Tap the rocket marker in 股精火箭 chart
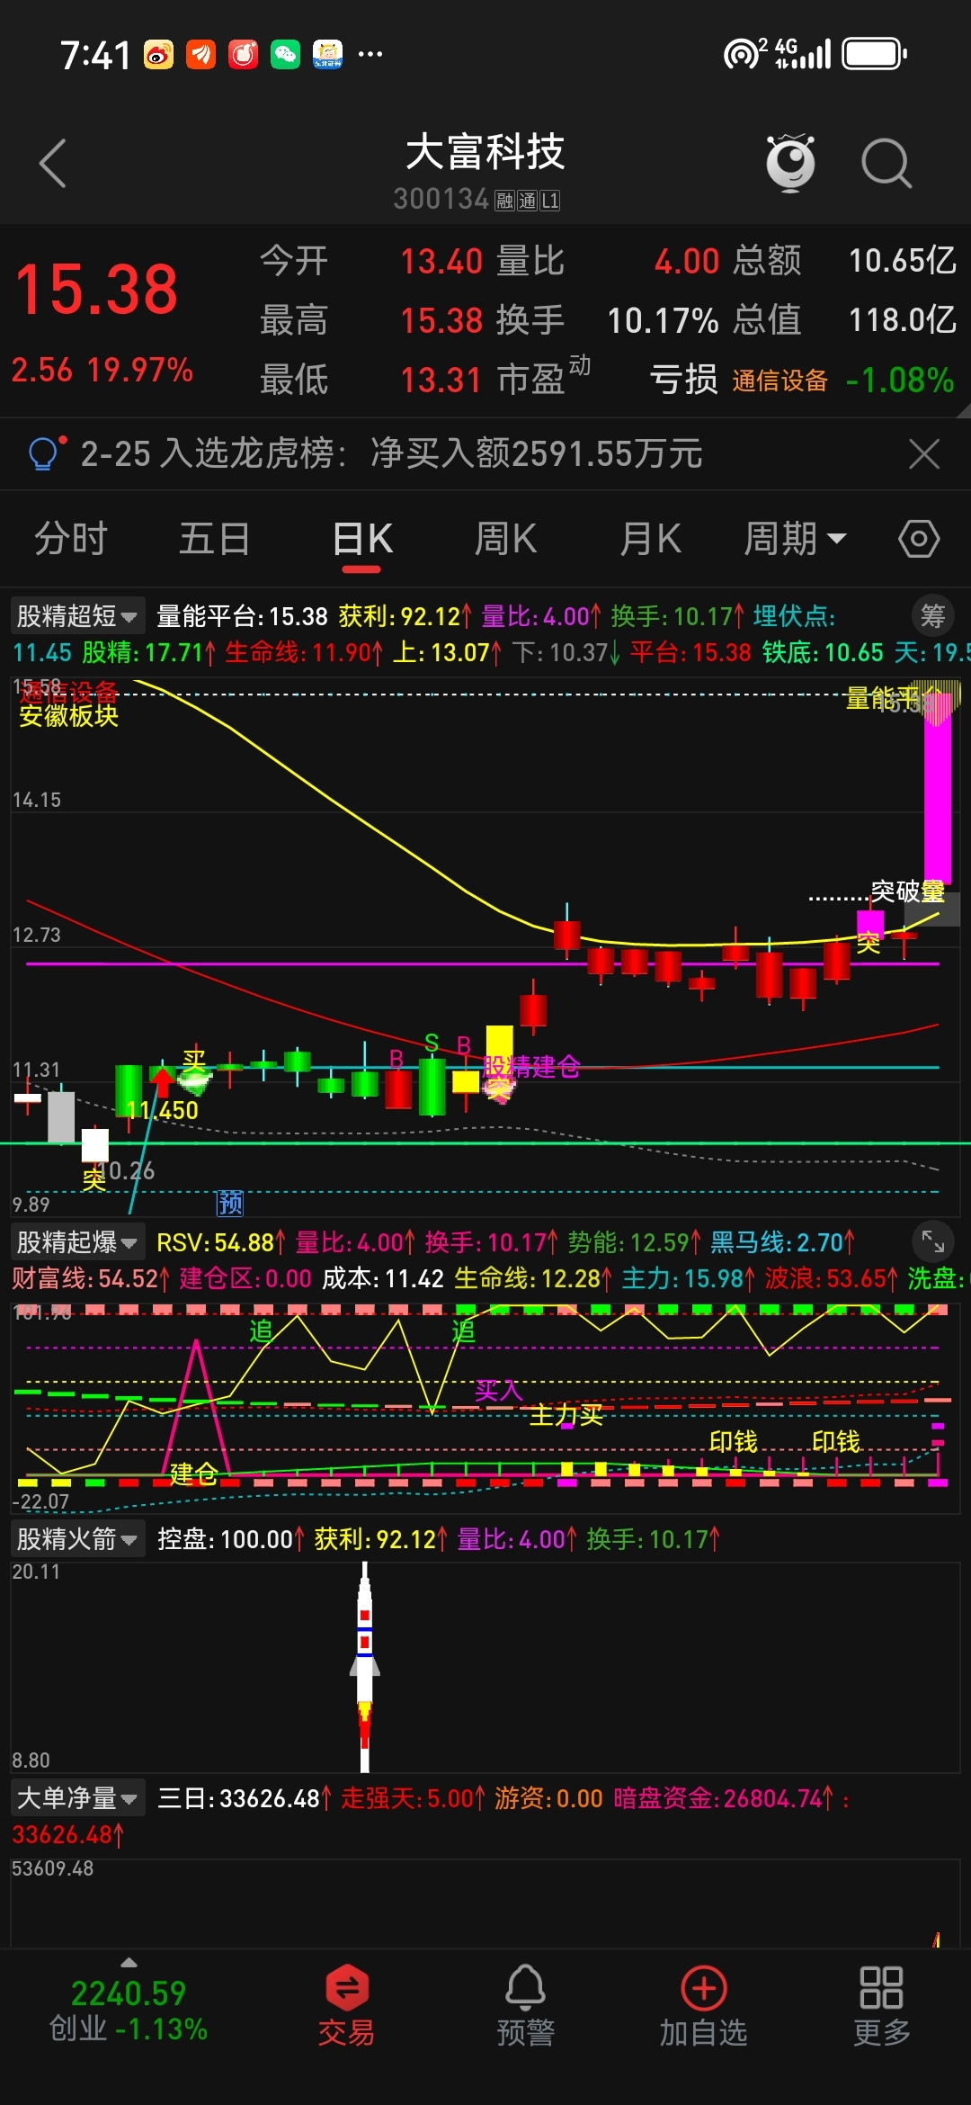The height and width of the screenshot is (2105, 971). coord(364,1667)
